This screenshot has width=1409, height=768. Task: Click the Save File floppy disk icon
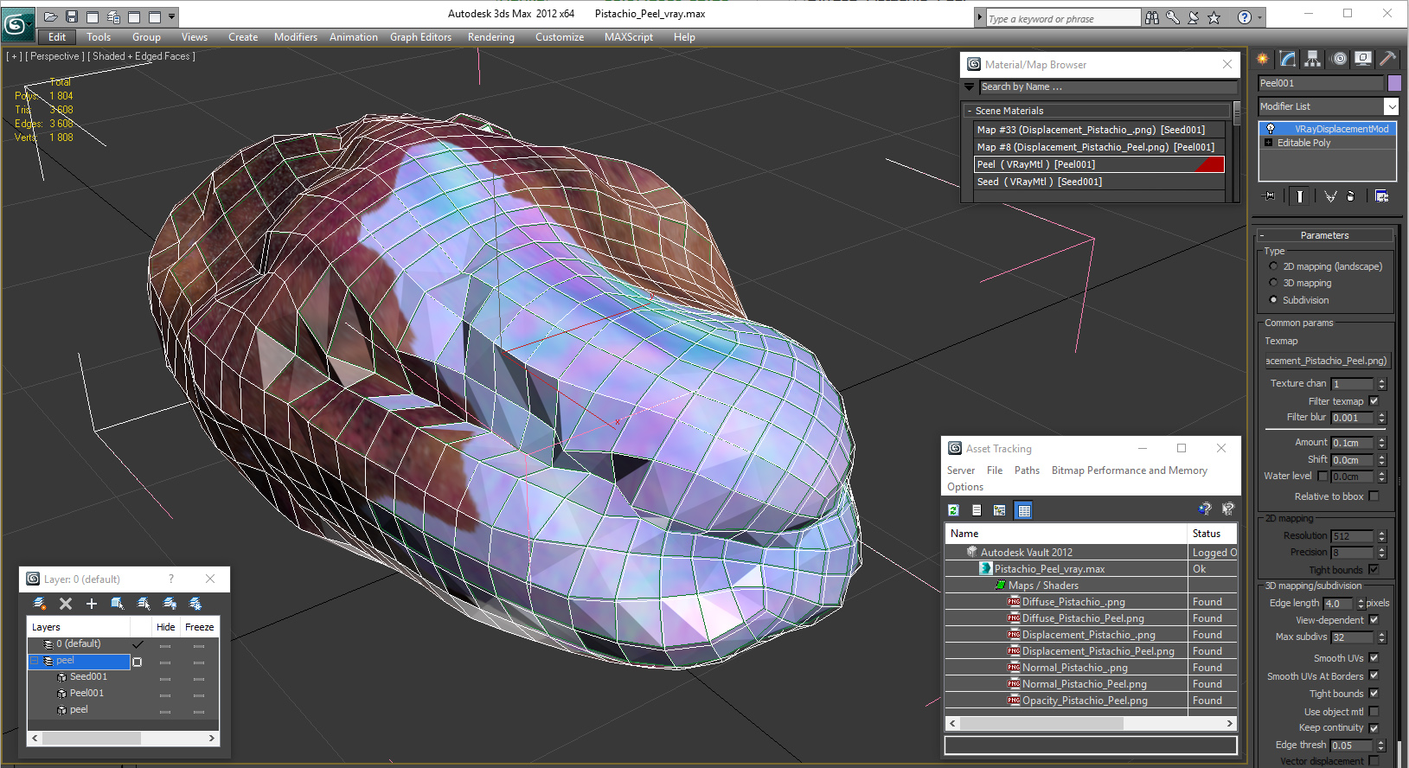[72, 16]
